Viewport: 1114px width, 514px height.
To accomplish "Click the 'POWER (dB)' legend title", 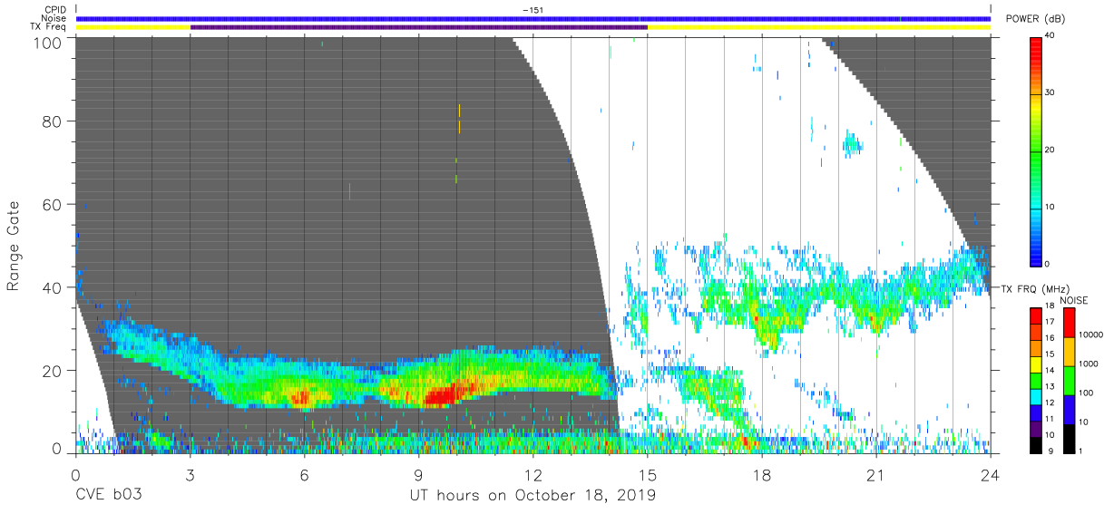I will pos(1036,19).
